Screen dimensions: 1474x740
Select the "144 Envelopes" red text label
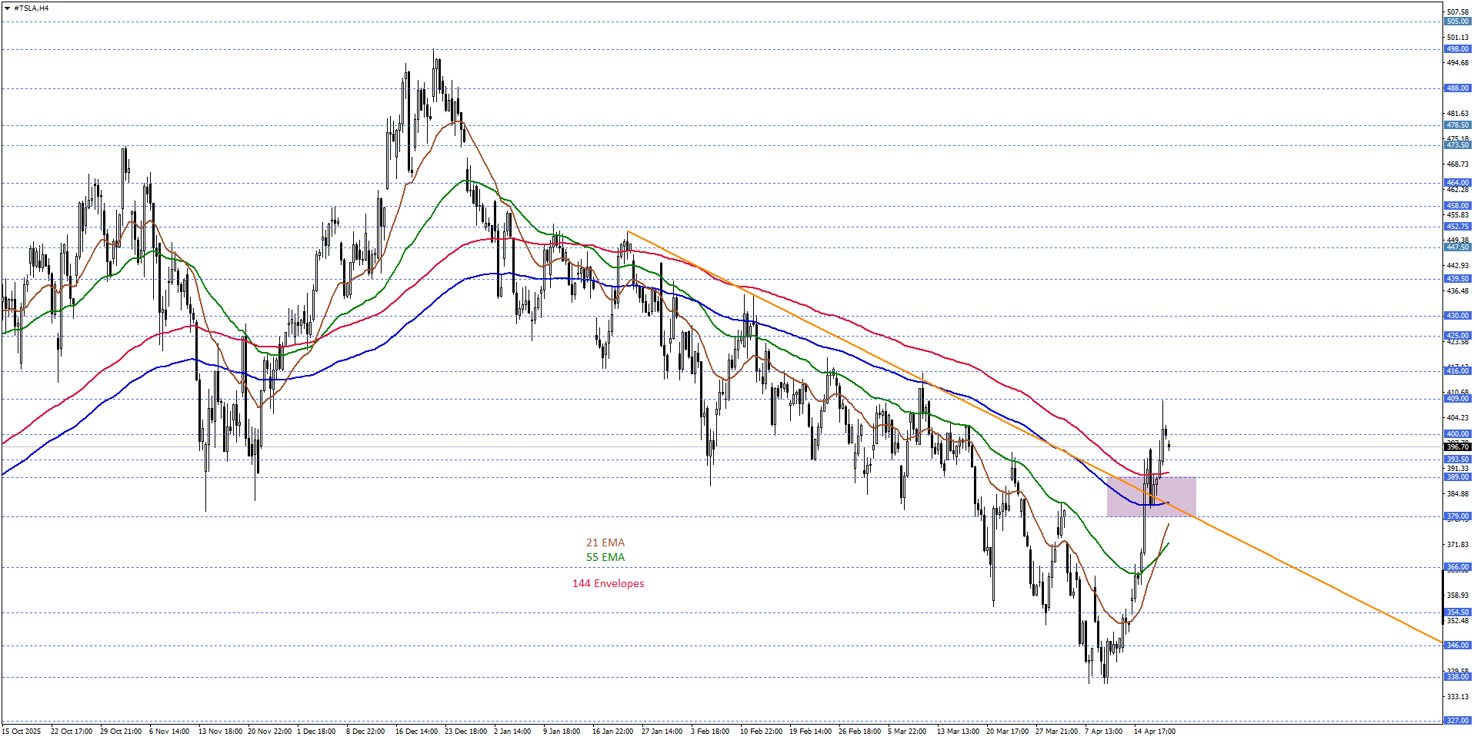point(608,583)
